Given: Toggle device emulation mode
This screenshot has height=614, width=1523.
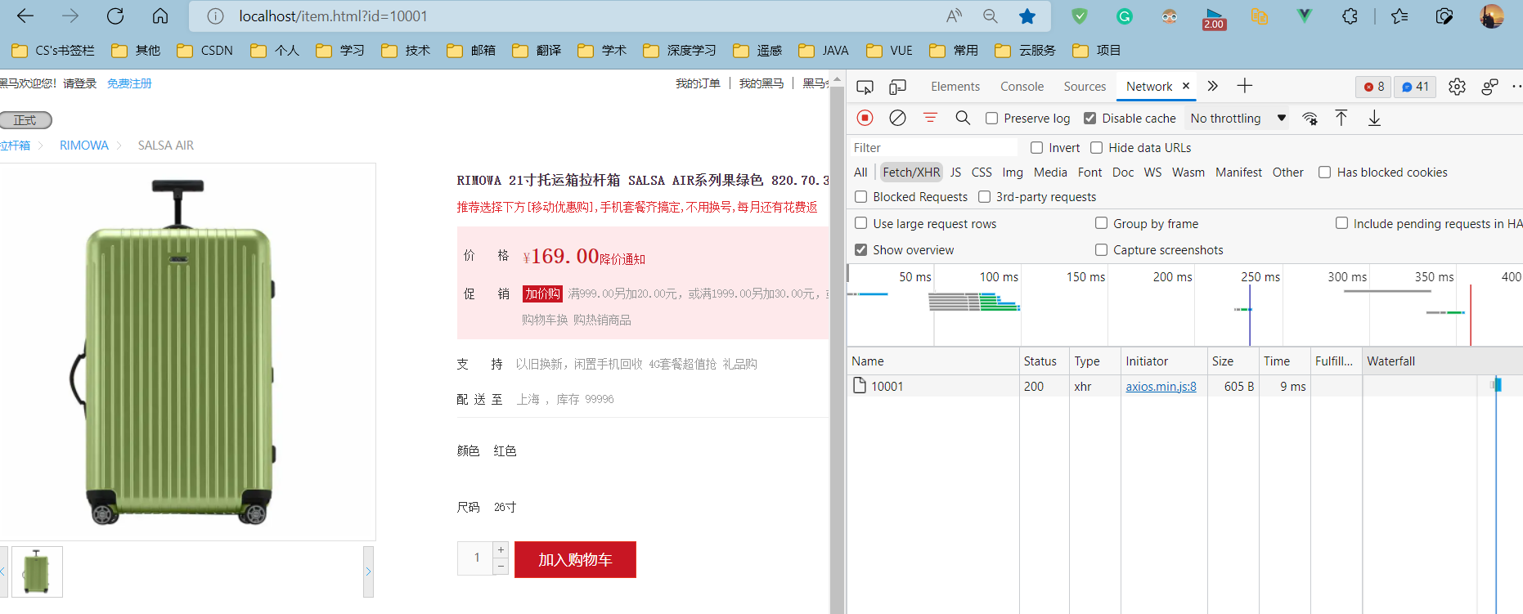Looking at the screenshot, I should click(897, 87).
